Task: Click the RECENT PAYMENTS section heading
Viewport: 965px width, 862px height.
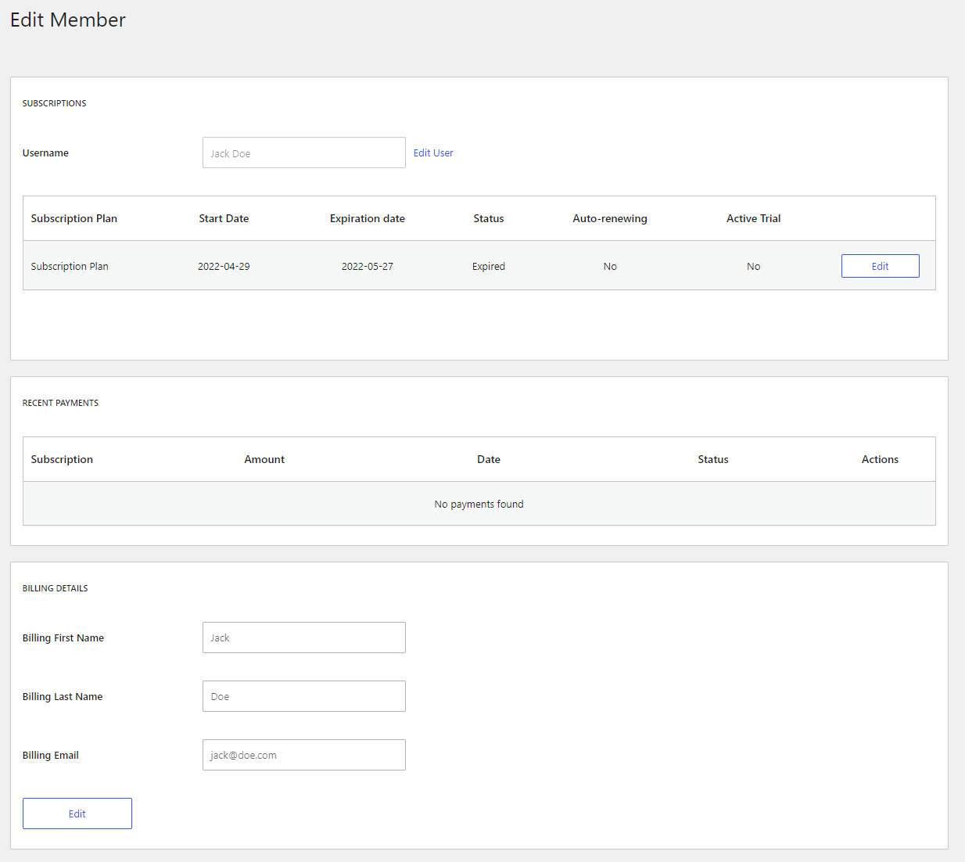Action: 60,403
